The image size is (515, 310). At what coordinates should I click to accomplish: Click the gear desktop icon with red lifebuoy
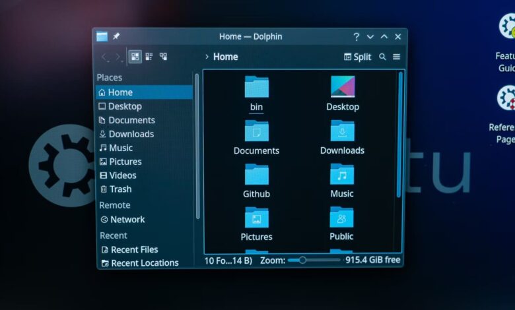(x=506, y=98)
